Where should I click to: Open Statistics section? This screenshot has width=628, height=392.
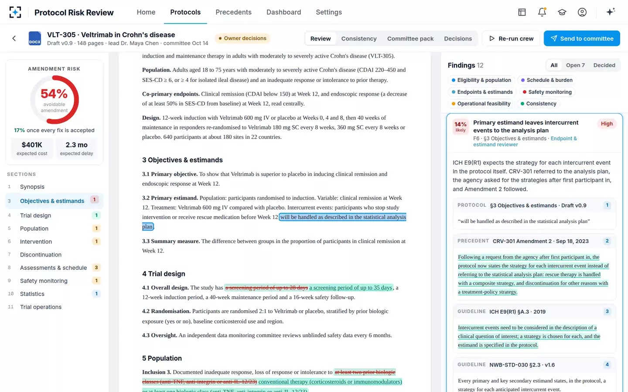[x=54, y=294]
